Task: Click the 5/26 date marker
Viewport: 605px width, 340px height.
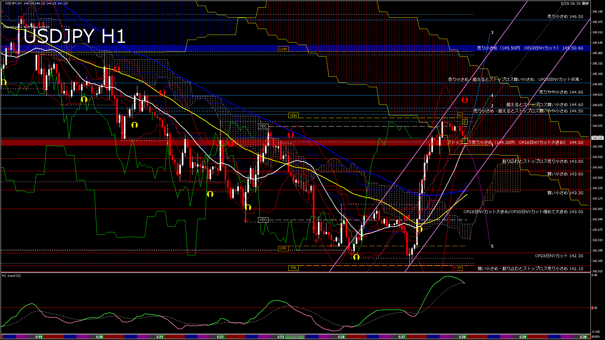Action: tap(341, 337)
